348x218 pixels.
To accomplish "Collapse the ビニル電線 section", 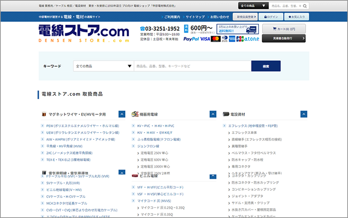I will pyautogui.click(x=213, y=177).
